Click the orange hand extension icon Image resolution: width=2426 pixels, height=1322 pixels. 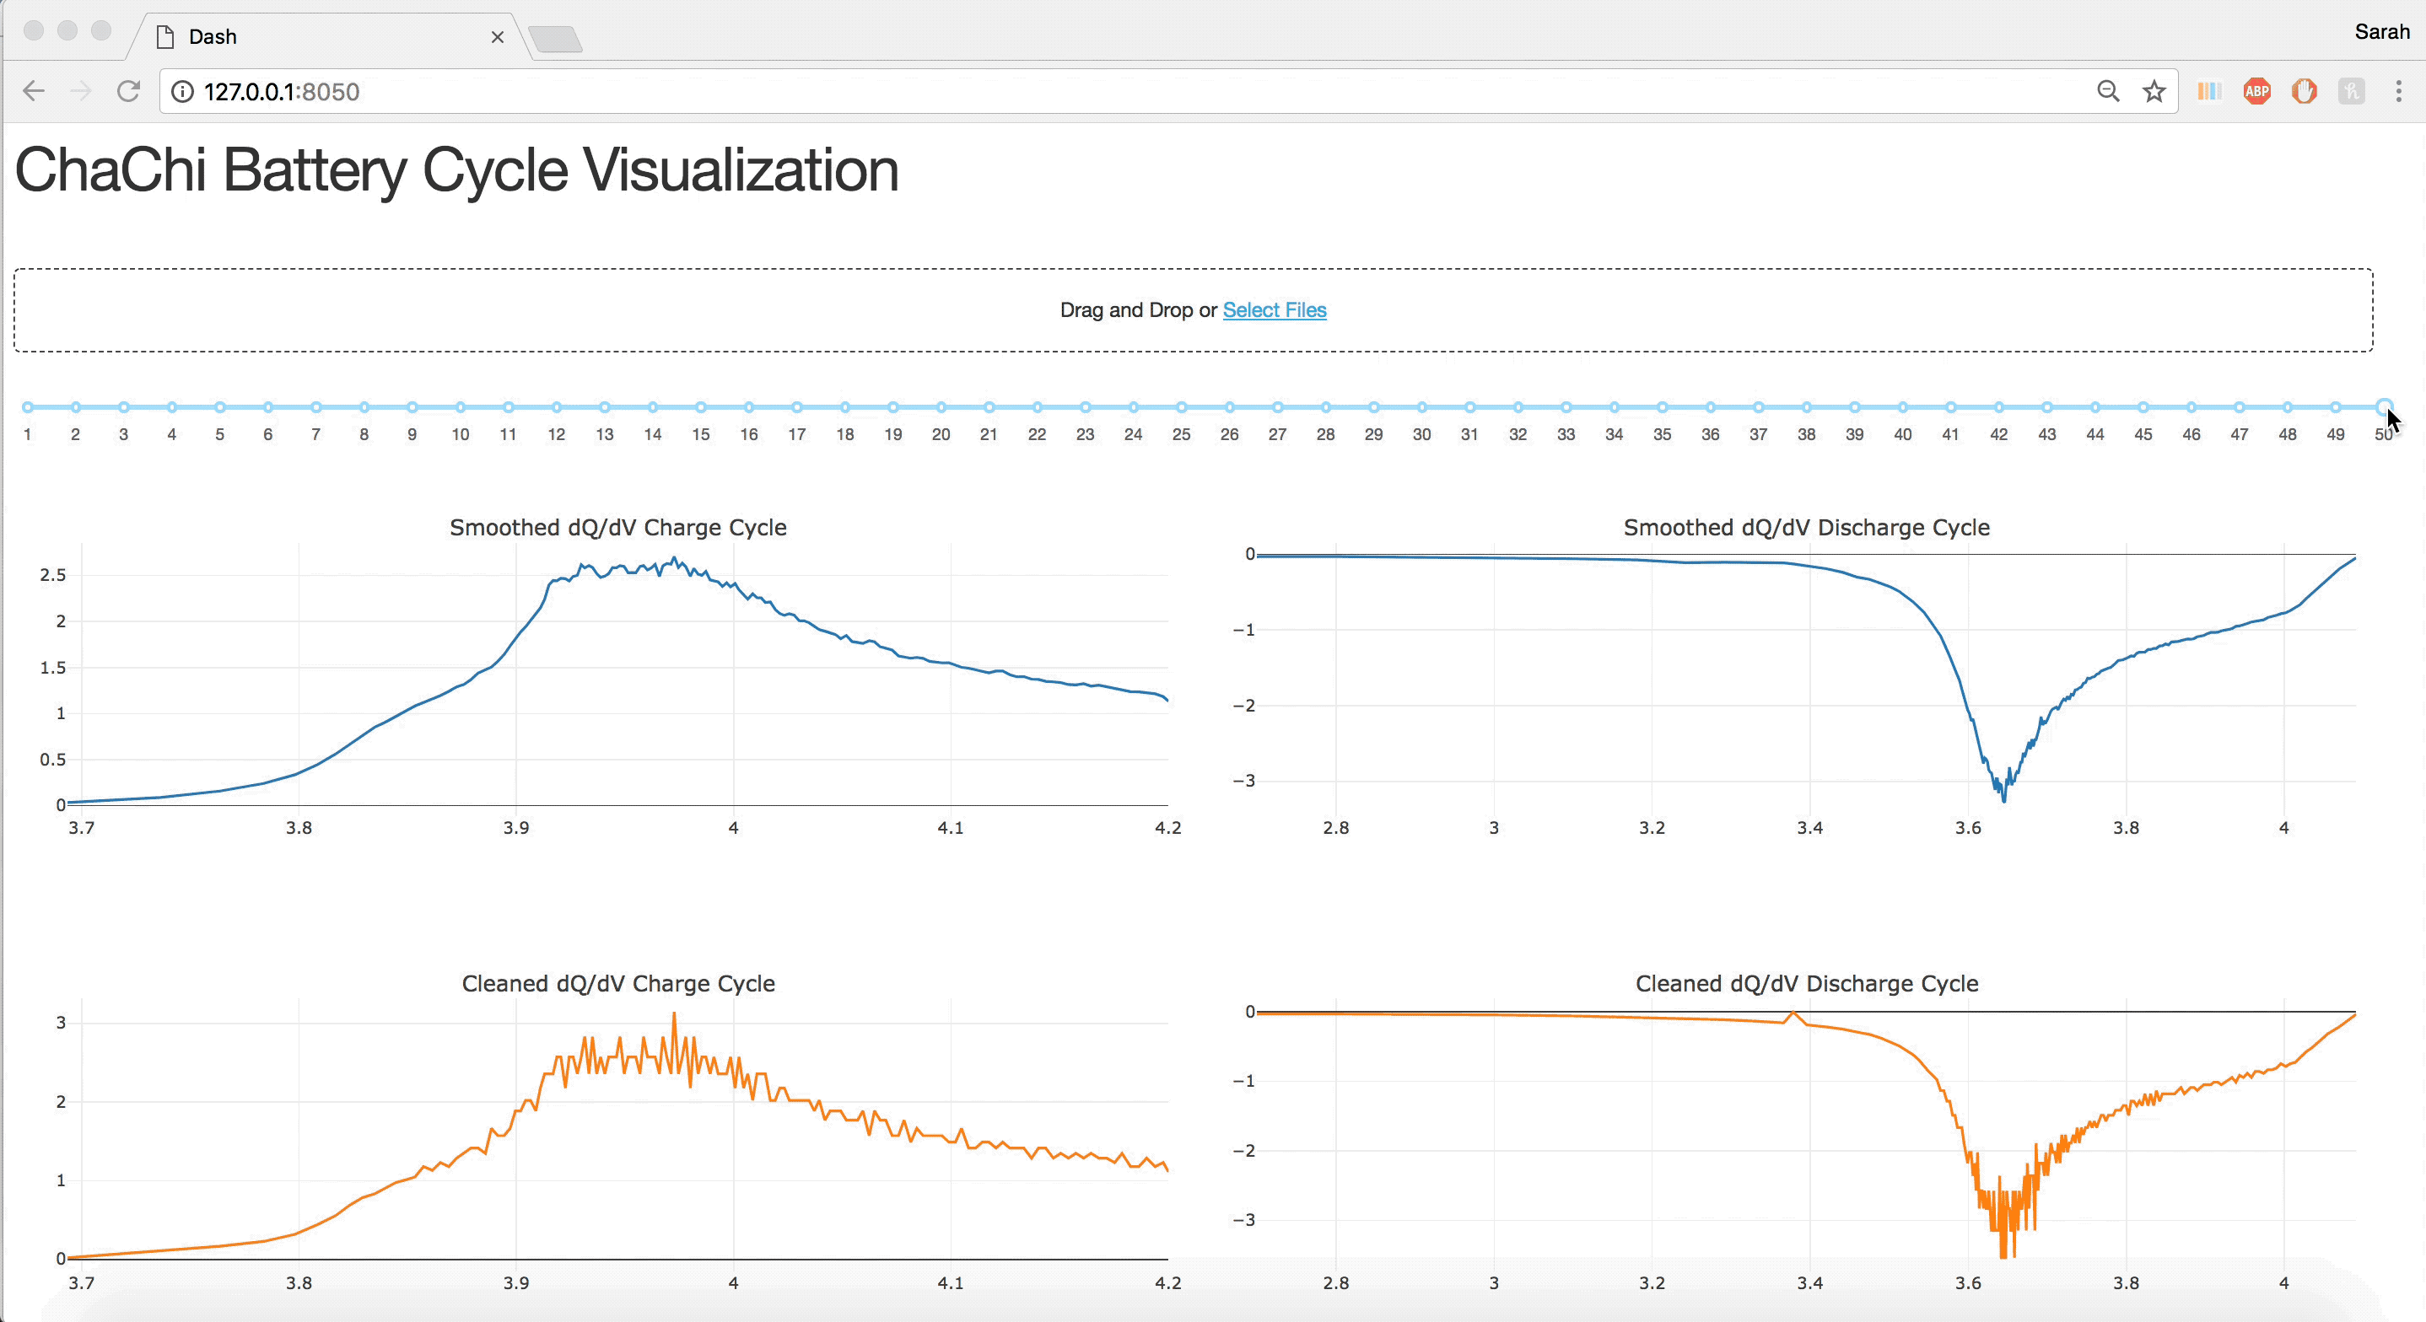tap(2304, 91)
